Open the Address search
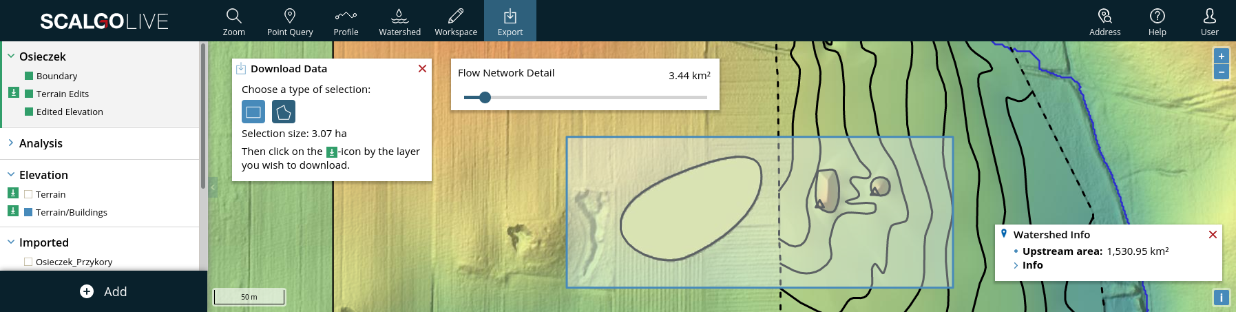The width and height of the screenshot is (1236, 312). (x=1104, y=21)
